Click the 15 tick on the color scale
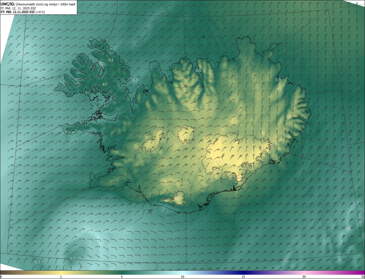Screen dimensions: 365x279 (x=243, y=277)
